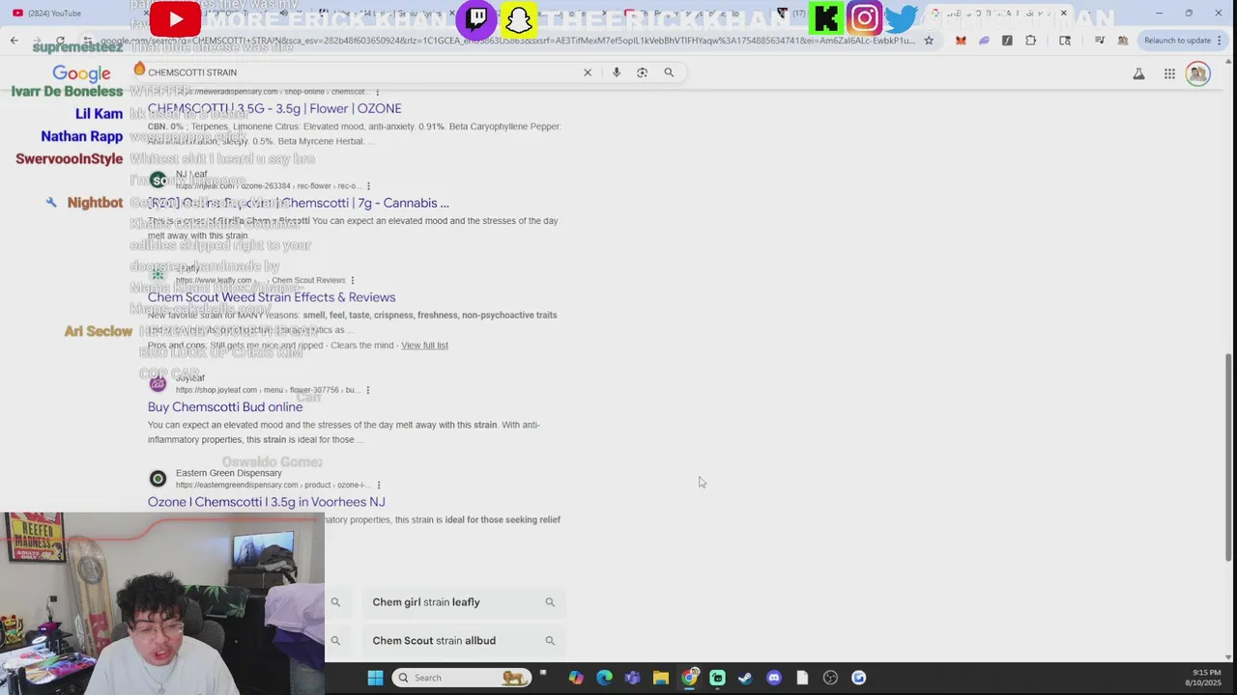1237x695 pixels.
Task: Close the active Google search tab
Action: pos(1064,14)
